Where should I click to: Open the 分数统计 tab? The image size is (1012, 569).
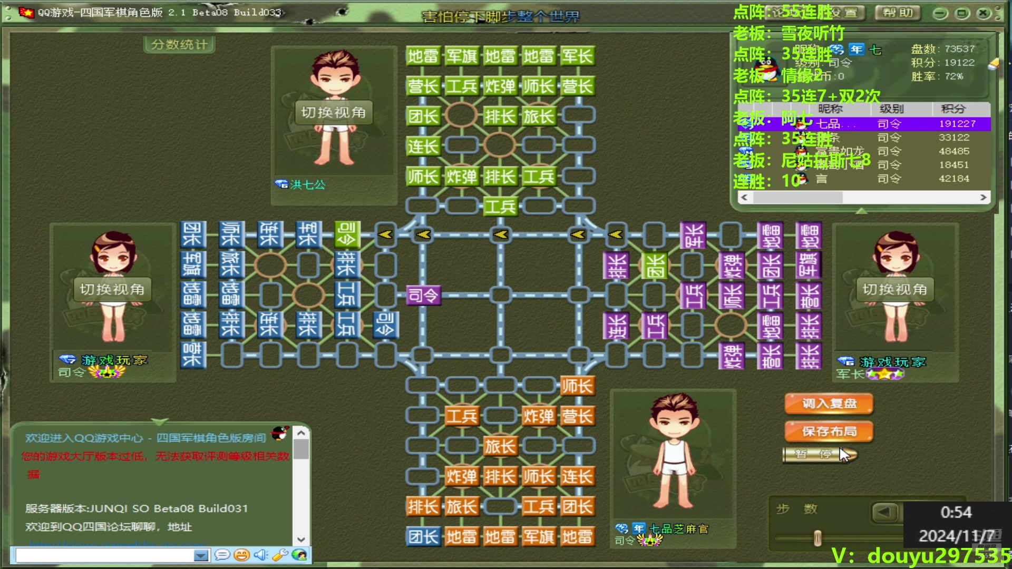[179, 45]
